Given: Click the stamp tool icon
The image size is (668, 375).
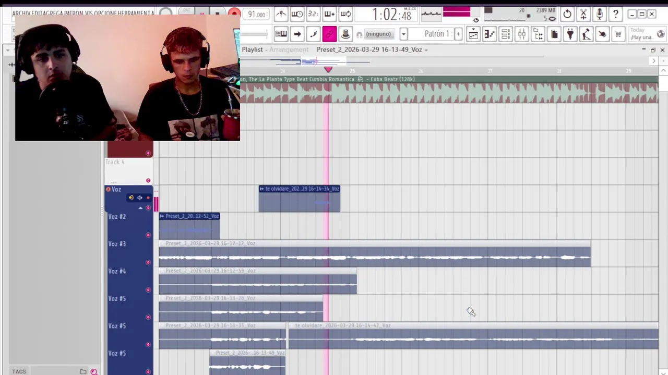Looking at the screenshot, I should coord(345,34).
